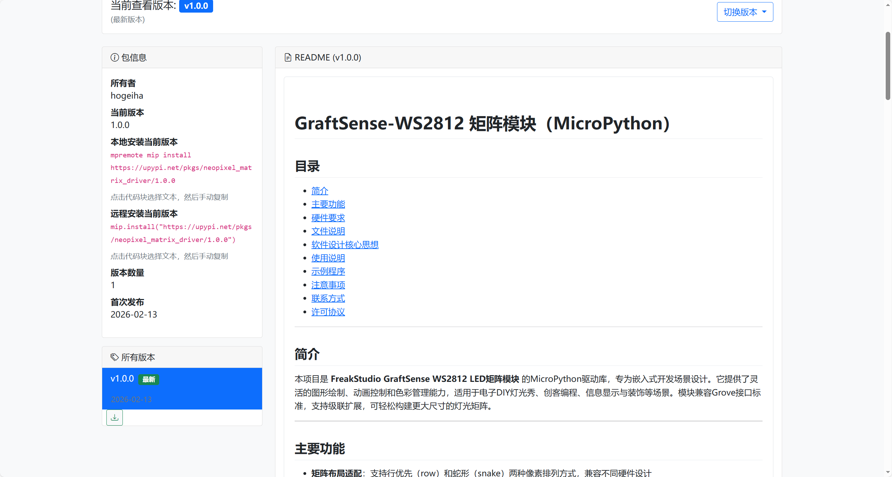
Task: Click the page vertical scrollbar thumb
Action: pos(887,66)
